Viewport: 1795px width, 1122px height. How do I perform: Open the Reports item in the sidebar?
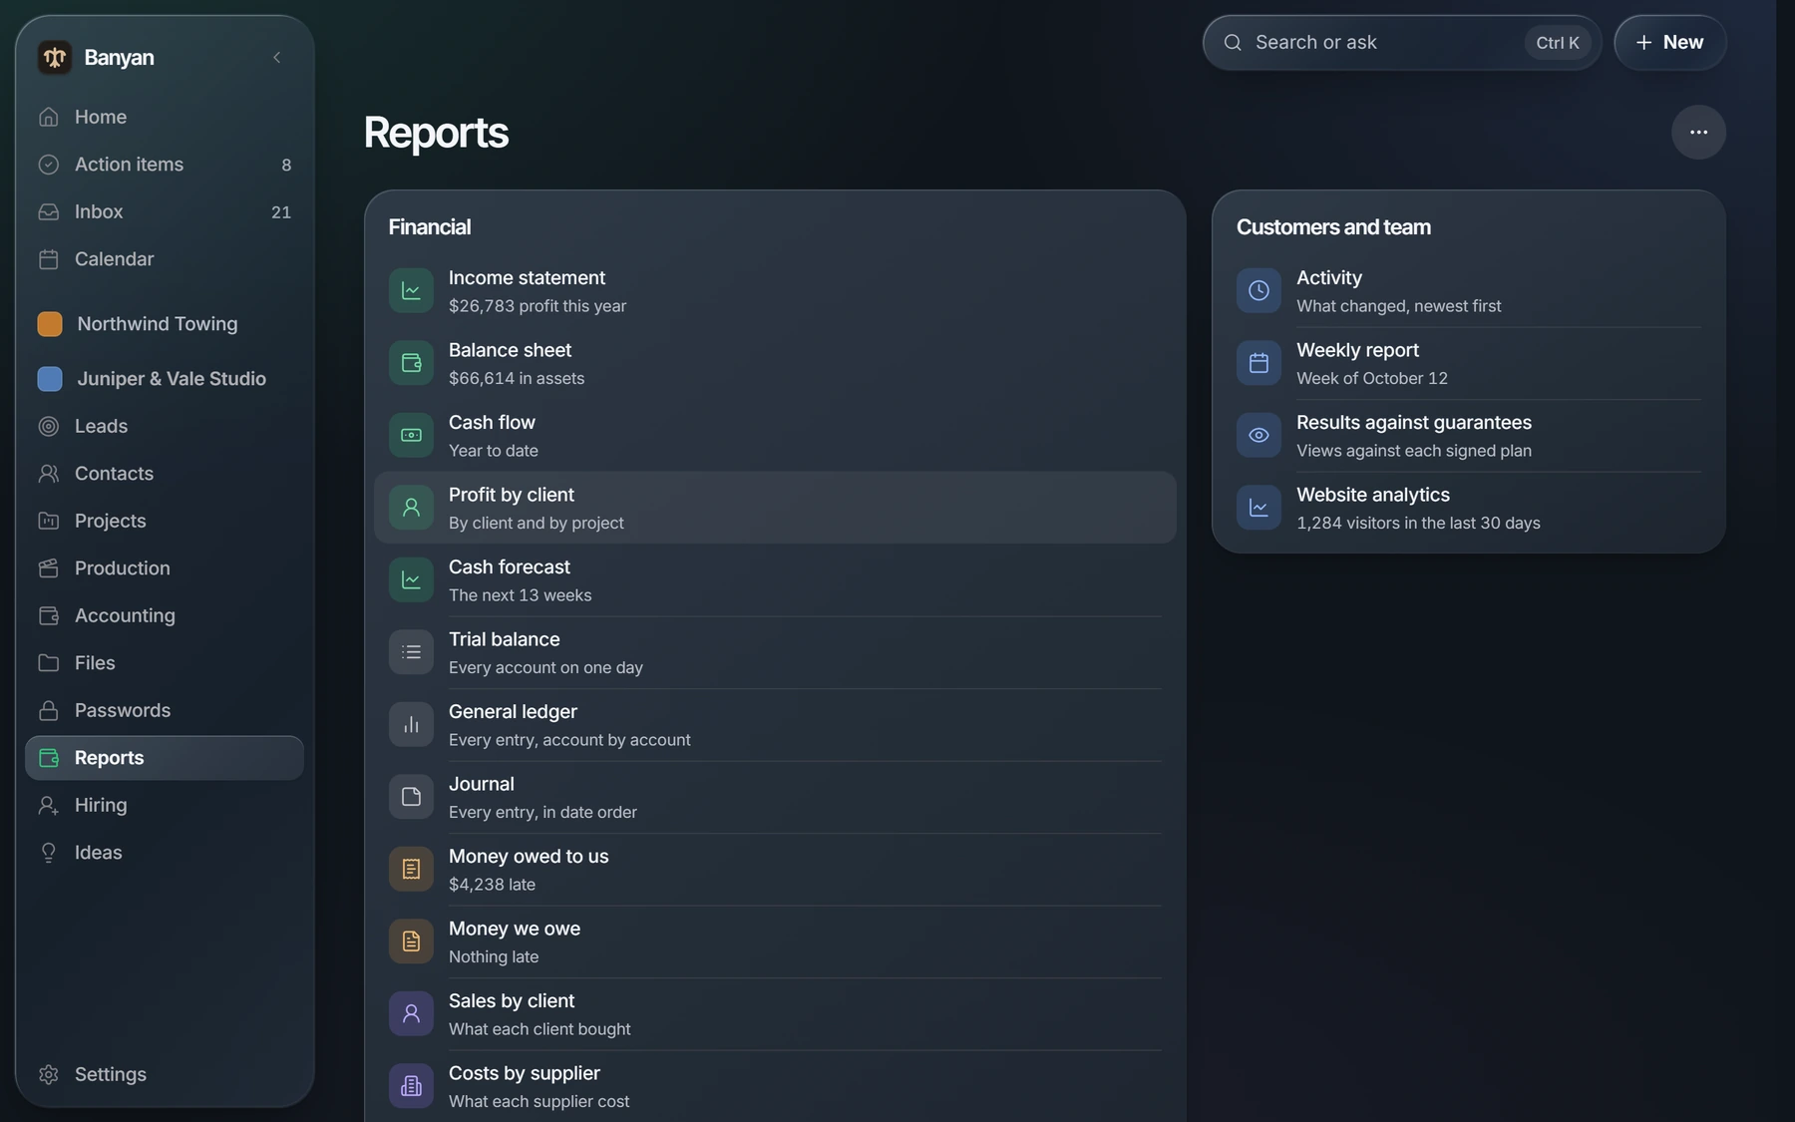(165, 758)
